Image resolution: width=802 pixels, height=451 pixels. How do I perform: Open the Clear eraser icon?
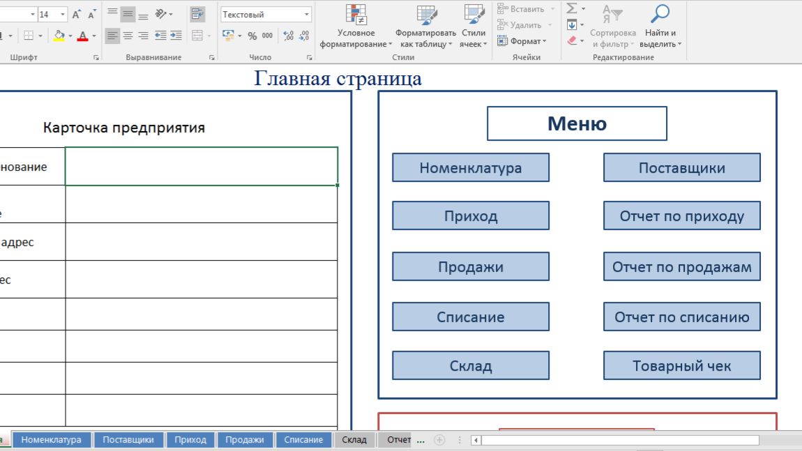572,40
